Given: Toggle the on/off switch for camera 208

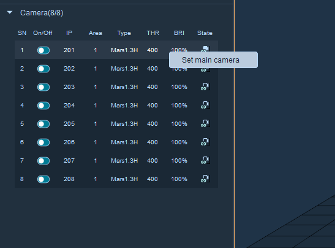Looking at the screenshot, I should (x=43, y=179).
